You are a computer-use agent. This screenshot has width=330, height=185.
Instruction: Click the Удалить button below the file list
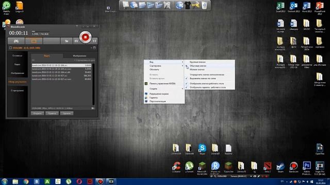coord(67,113)
